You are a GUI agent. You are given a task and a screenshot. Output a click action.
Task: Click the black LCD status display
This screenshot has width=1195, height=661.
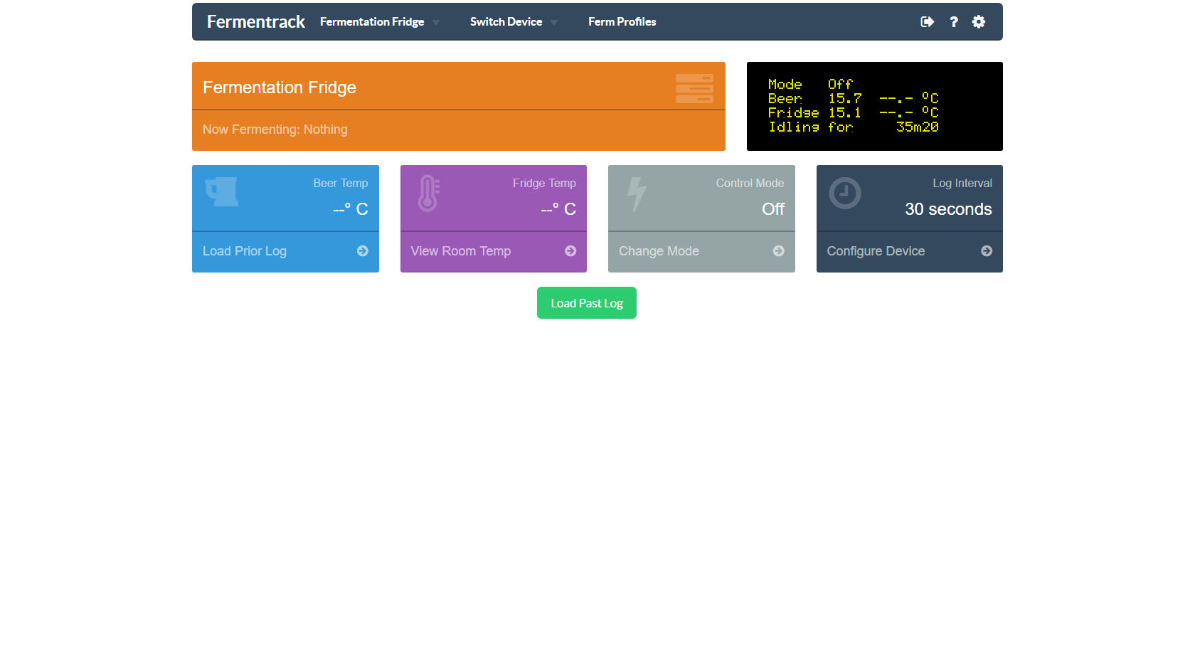[875, 106]
